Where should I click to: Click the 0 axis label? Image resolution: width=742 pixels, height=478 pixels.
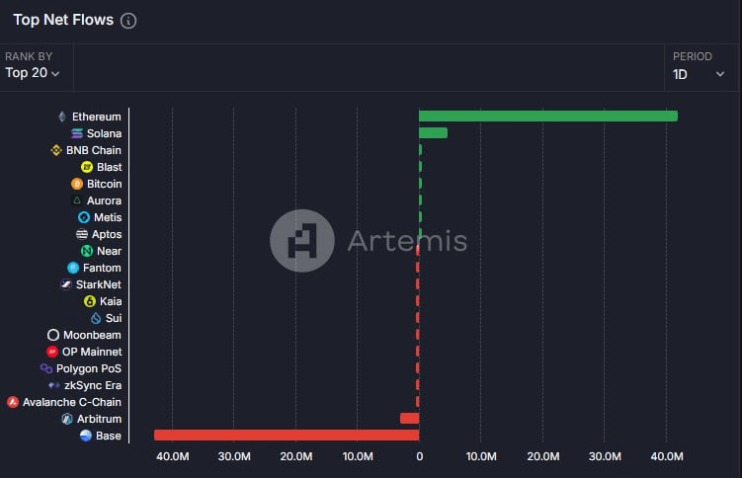(419, 456)
